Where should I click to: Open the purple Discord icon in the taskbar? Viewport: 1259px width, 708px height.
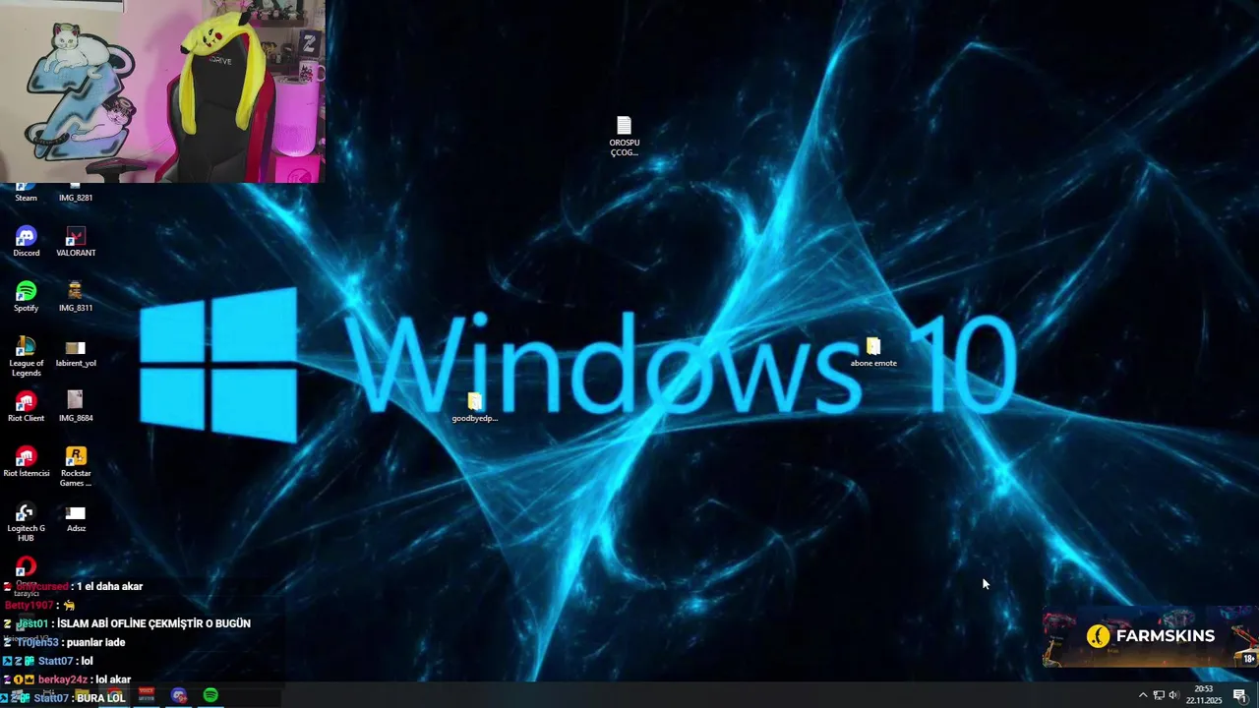pos(179,695)
